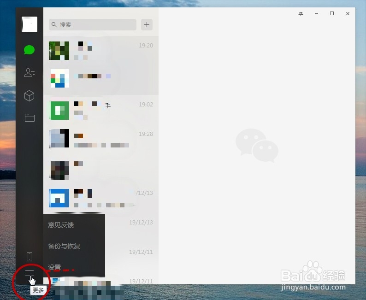
Task: Open the Chats tab icon
Action: [x=29, y=50]
